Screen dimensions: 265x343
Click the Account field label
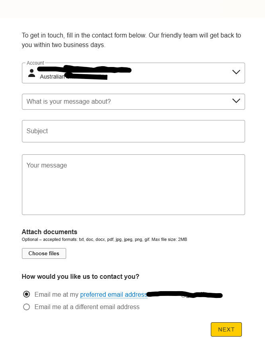35,63
